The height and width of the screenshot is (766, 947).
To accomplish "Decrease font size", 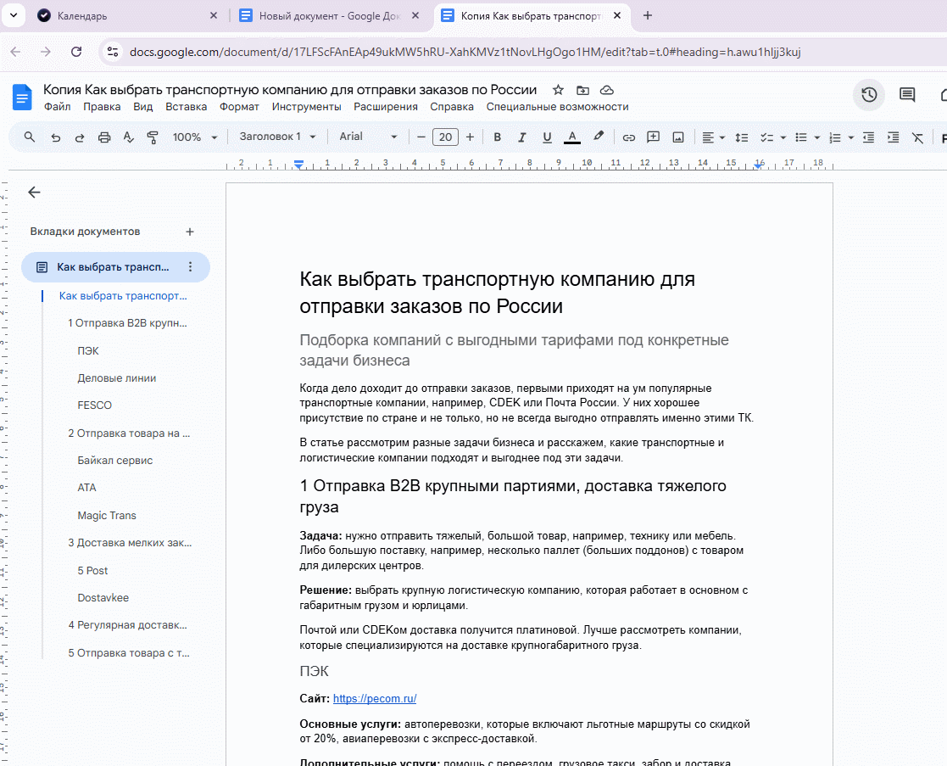I will pyautogui.click(x=421, y=137).
